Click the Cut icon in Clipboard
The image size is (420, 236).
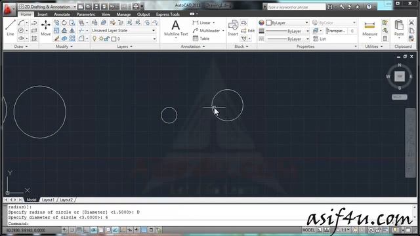[411, 23]
